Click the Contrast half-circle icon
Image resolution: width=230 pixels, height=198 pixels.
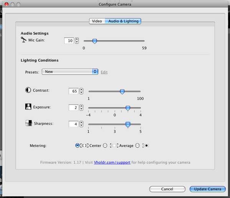click(x=28, y=90)
